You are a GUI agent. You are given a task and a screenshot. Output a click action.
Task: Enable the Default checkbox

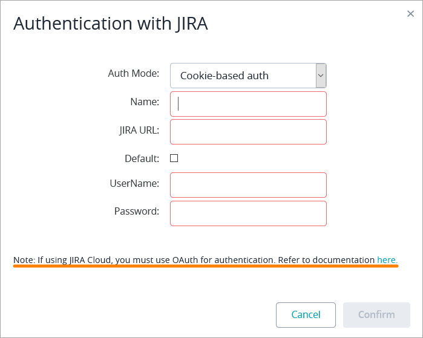coord(174,158)
